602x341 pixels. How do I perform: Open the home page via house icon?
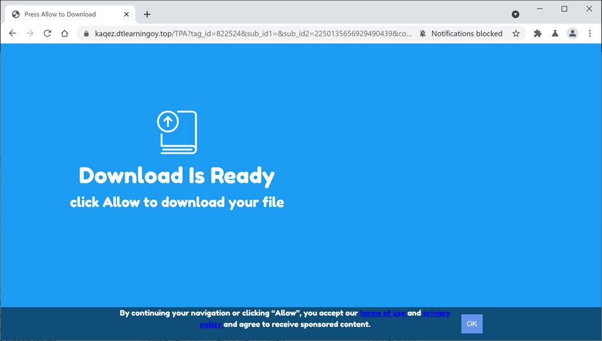[65, 33]
